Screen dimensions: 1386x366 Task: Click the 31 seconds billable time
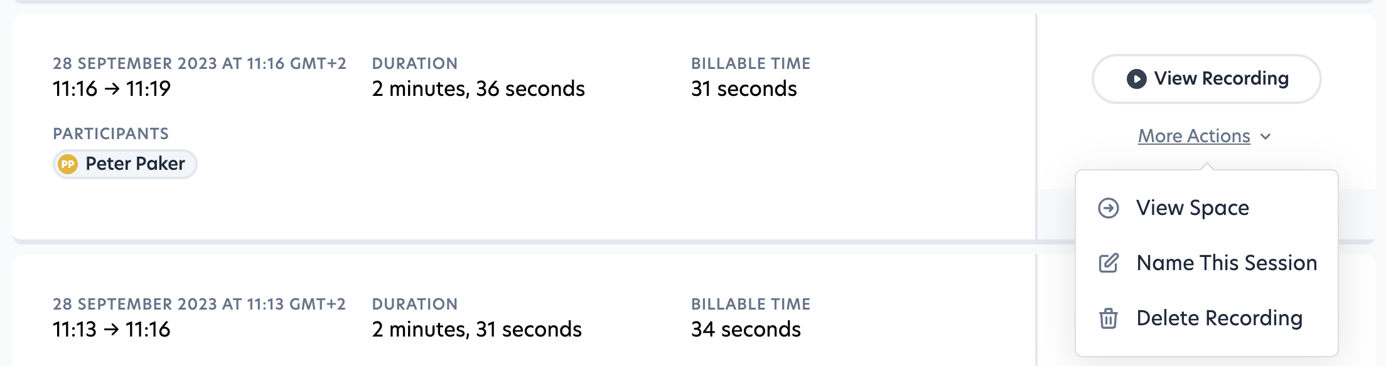coord(744,89)
